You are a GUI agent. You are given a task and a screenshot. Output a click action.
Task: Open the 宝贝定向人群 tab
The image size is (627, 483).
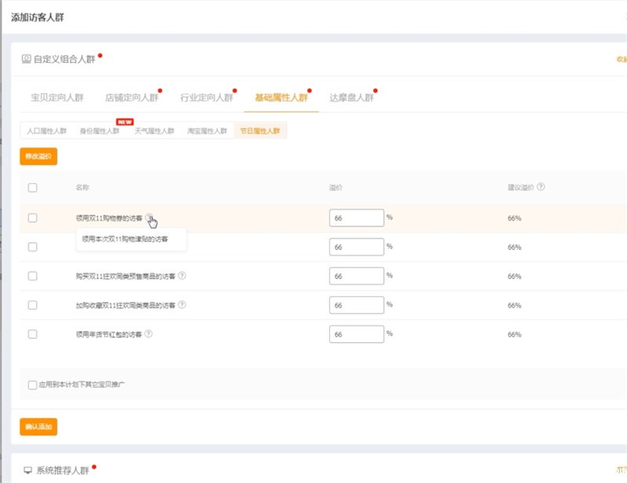[x=56, y=98]
